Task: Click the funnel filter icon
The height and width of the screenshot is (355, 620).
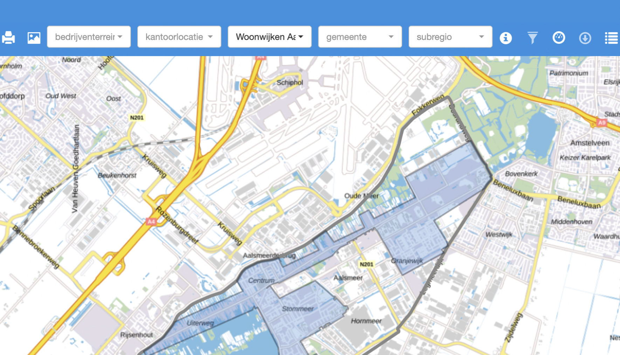Action: tap(532, 37)
